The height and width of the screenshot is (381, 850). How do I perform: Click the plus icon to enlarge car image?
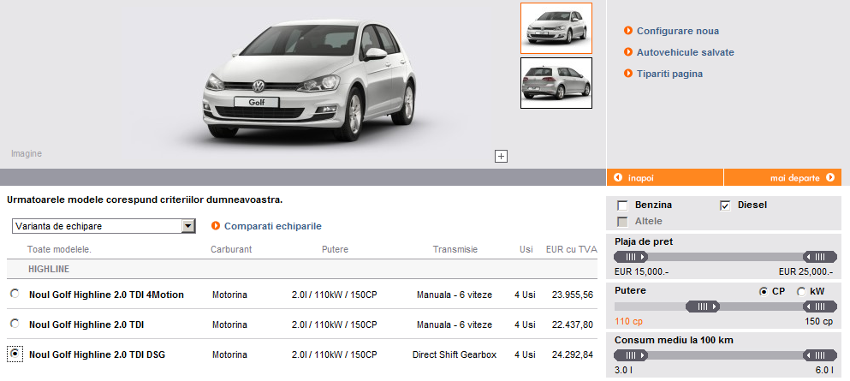502,157
